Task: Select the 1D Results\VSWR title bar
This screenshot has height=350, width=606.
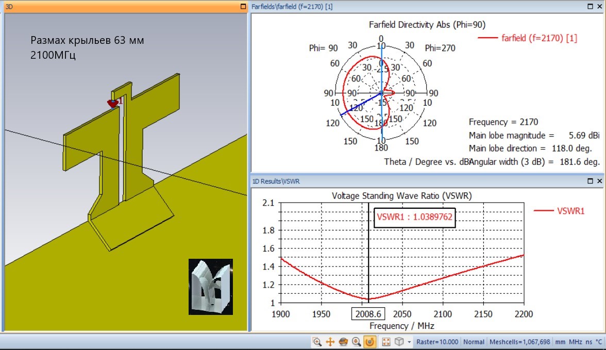Action: 276,181
